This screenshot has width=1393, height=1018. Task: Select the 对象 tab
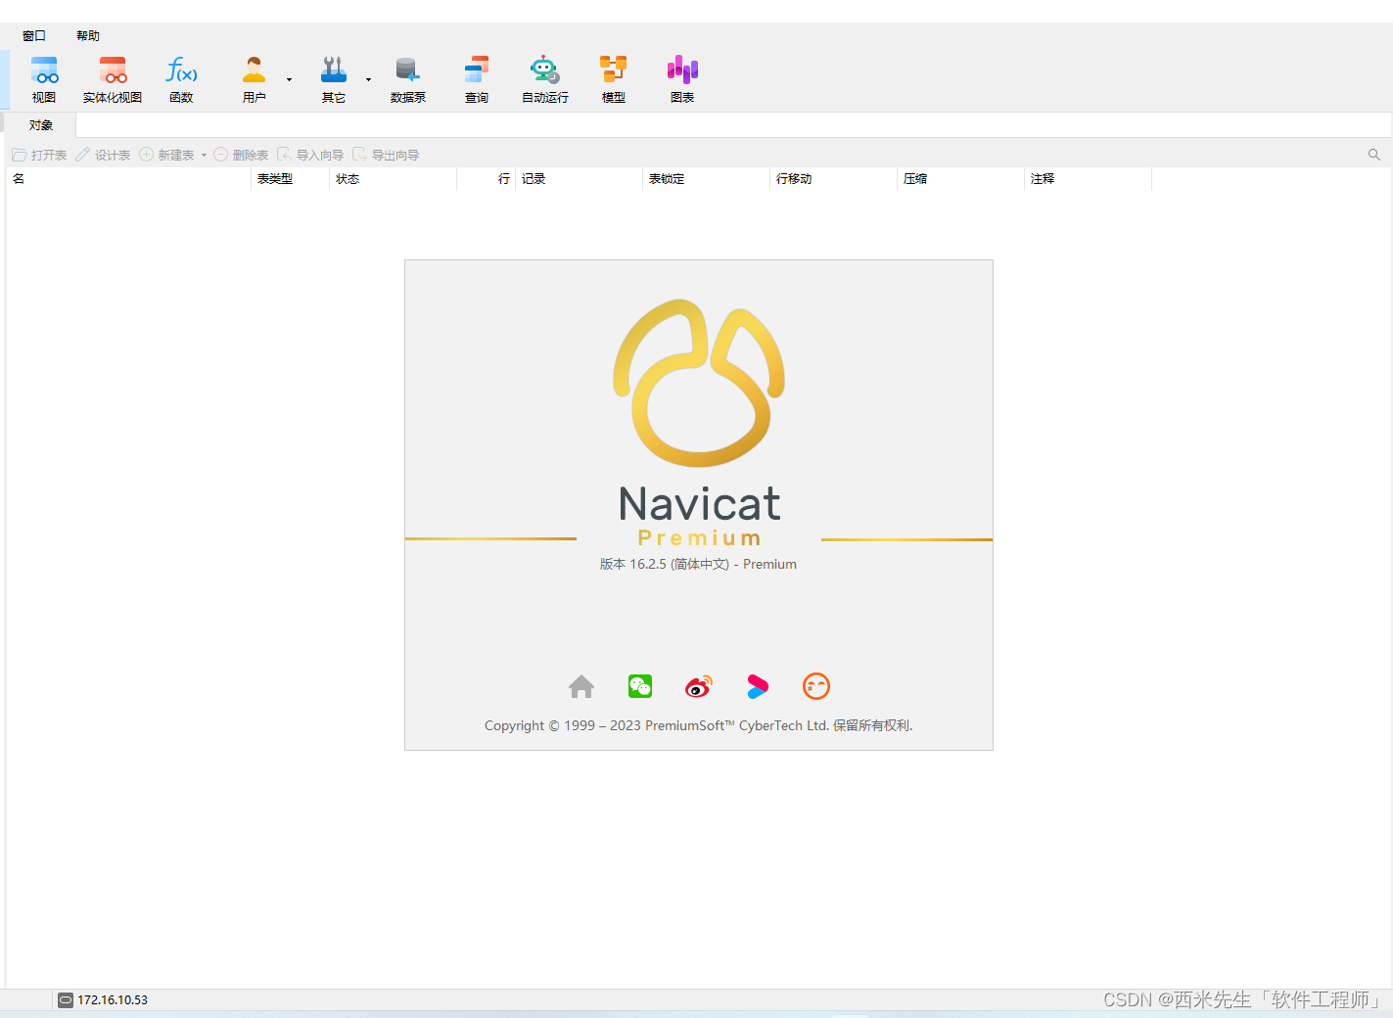point(40,124)
